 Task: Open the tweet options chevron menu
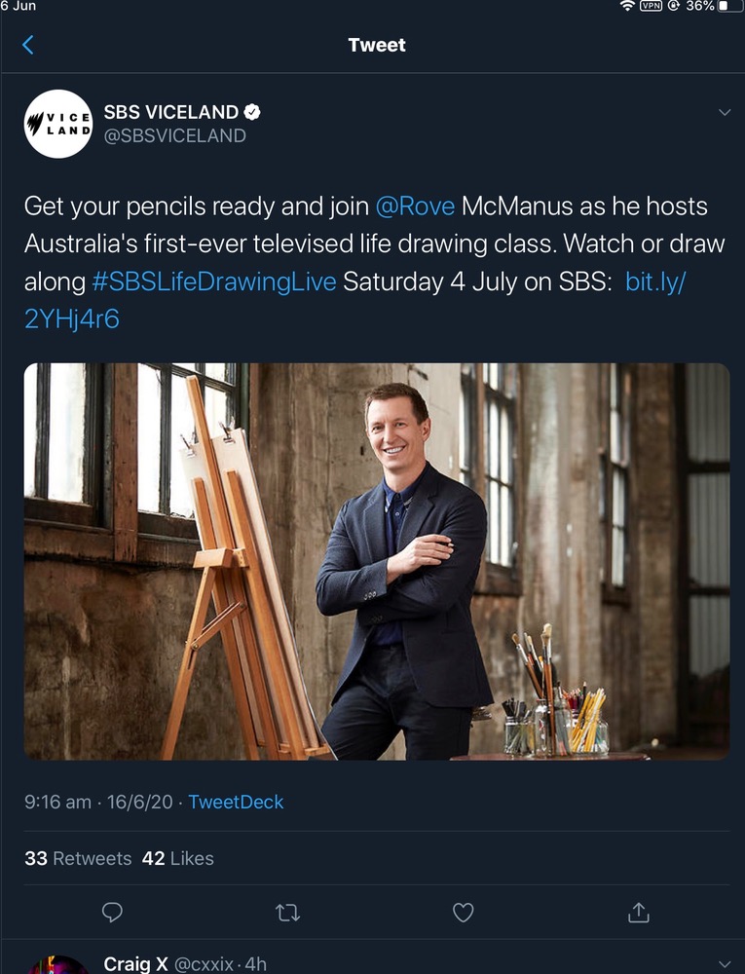tap(724, 113)
